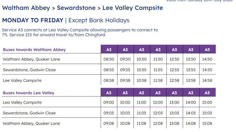Click the 14:58 Lee Valley Campsite time

click(207, 80)
